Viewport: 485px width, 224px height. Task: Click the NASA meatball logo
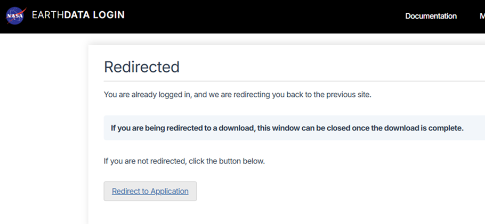[15, 16]
